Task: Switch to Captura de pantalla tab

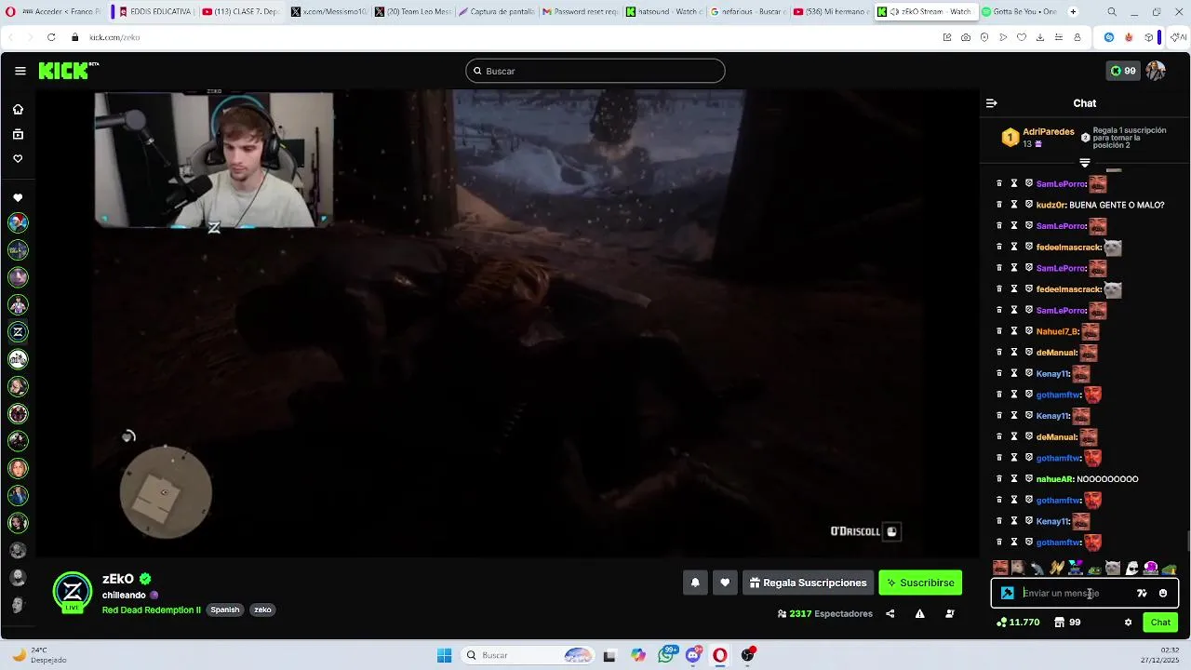Action: pos(496,11)
